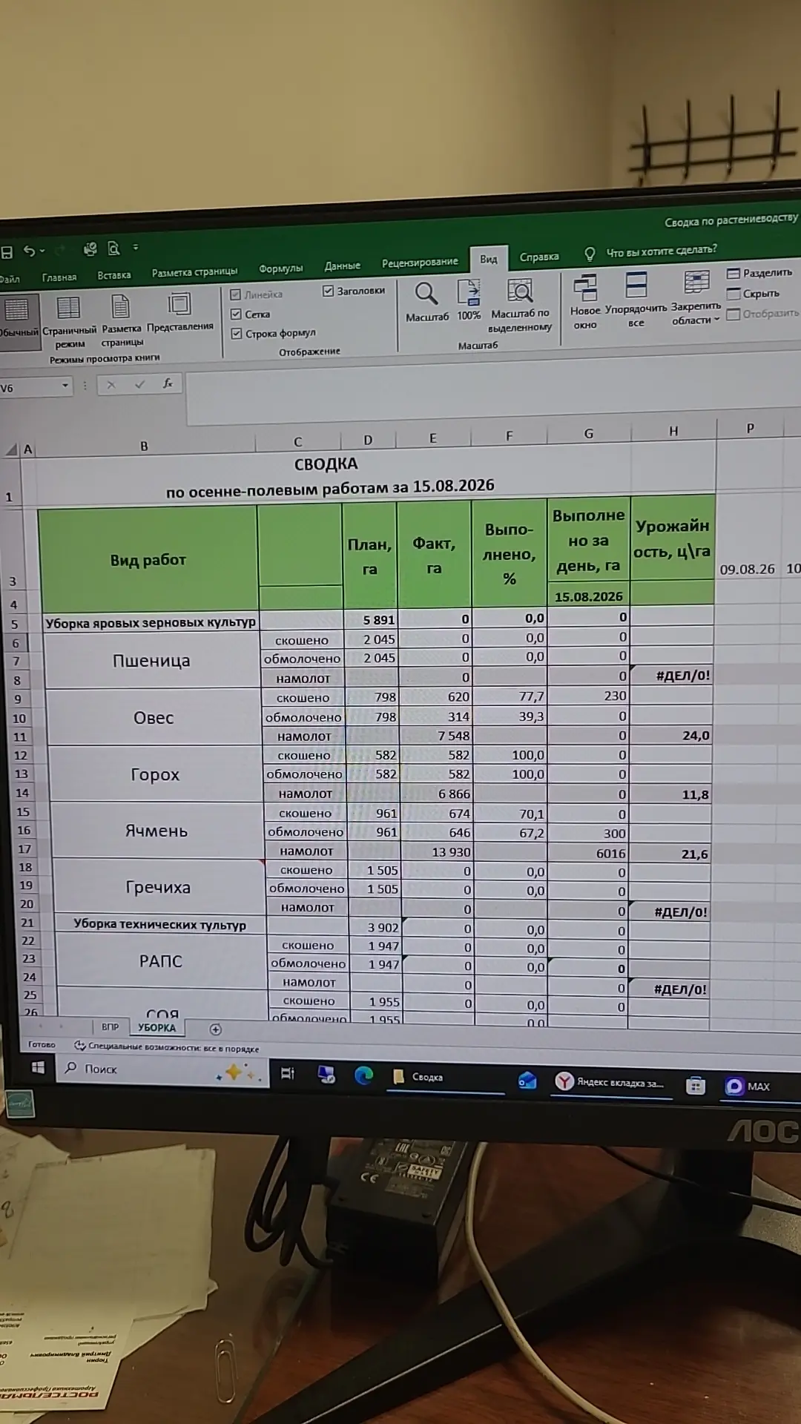Image resolution: width=801 pixels, height=1424 pixels.
Task: Click the Скрыть hide window button
Action: tap(754, 294)
